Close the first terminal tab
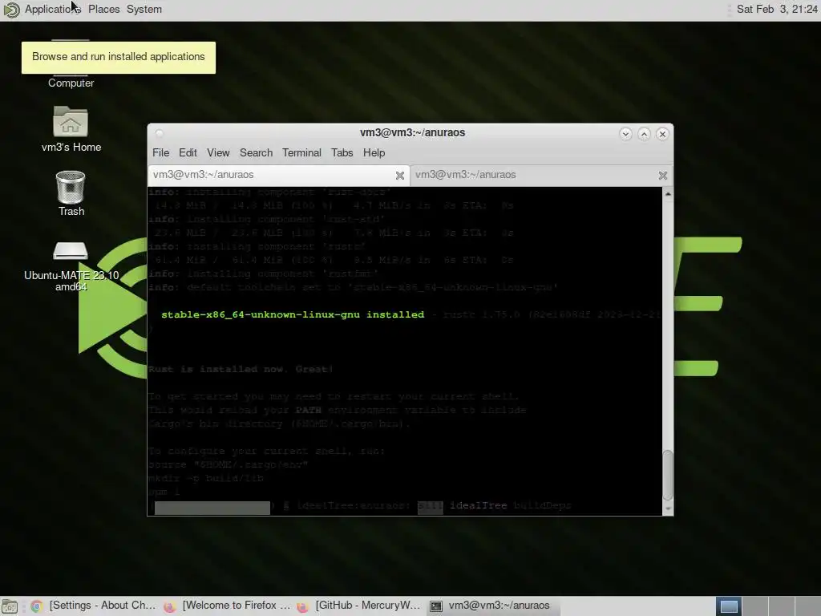The height and width of the screenshot is (616, 821). click(400, 176)
